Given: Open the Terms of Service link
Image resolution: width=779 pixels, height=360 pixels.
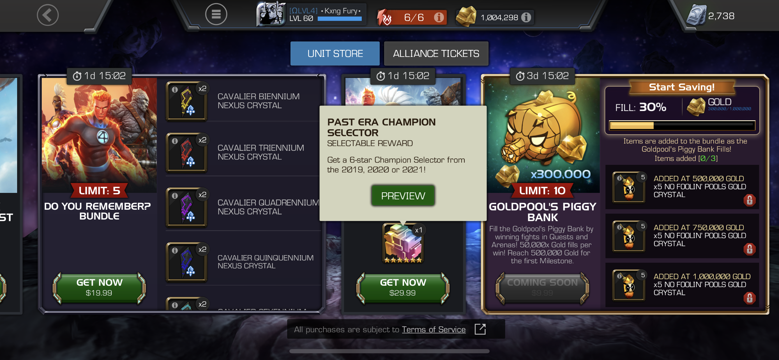Looking at the screenshot, I should coord(433,329).
